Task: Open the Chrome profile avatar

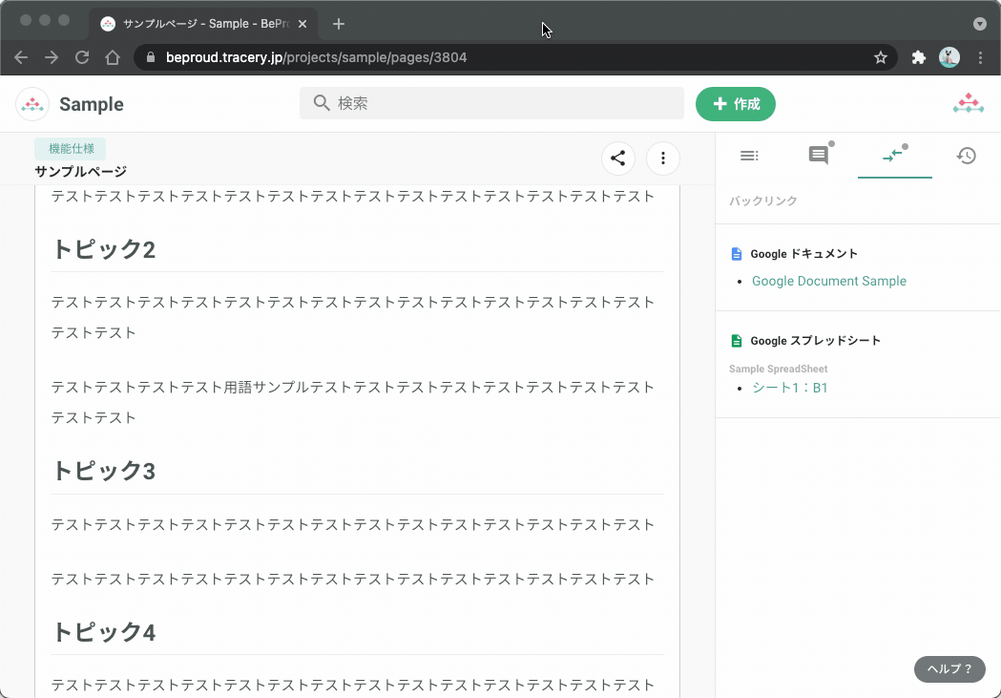Action: [x=949, y=57]
